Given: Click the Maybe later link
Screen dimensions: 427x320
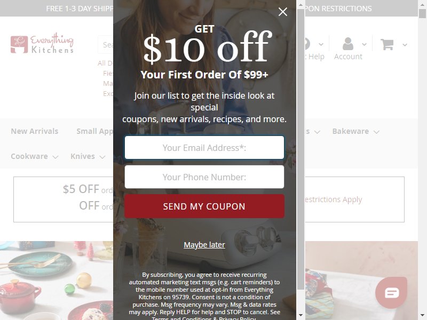Looking at the screenshot, I should [x=204, y=245].
